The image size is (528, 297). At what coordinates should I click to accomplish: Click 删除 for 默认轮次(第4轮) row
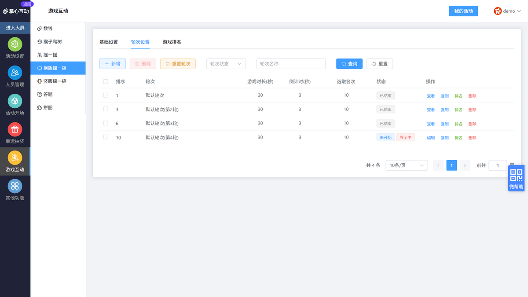click(473, 138)
